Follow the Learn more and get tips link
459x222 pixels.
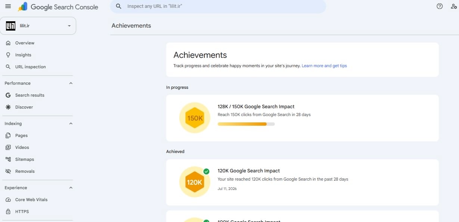tap(324, 66)
